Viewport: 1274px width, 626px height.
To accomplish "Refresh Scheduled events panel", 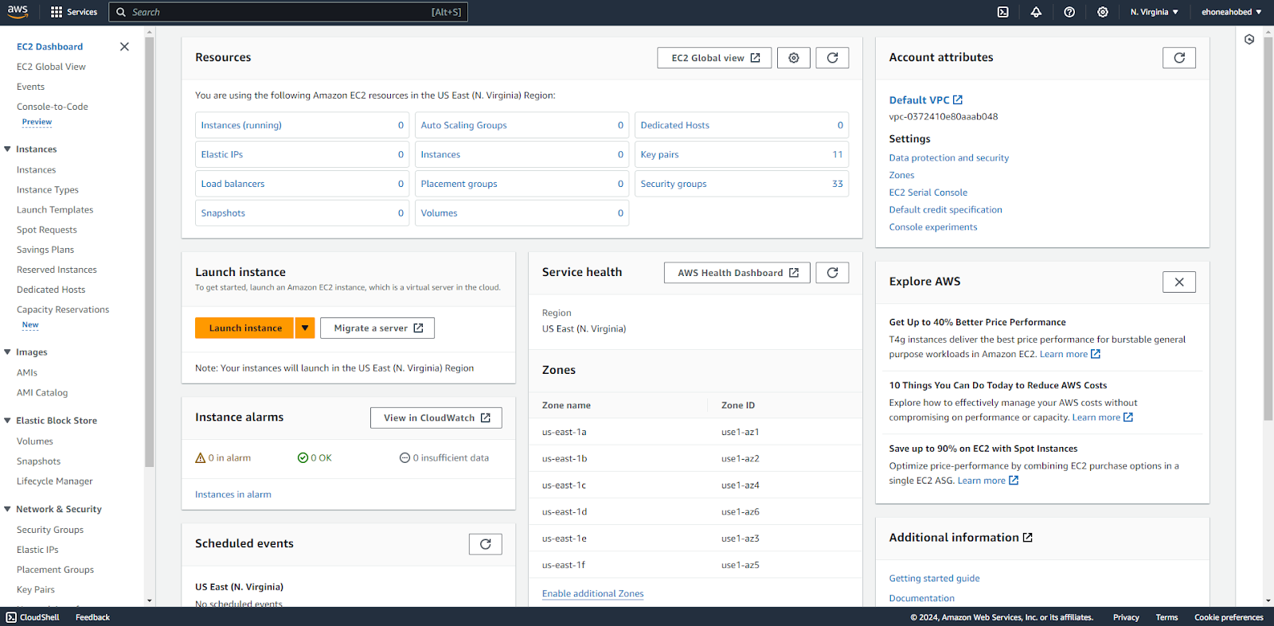I will (486, 544).
